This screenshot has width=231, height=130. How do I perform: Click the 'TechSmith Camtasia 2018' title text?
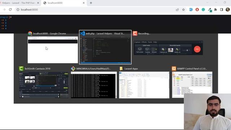(x=37, y=69)
